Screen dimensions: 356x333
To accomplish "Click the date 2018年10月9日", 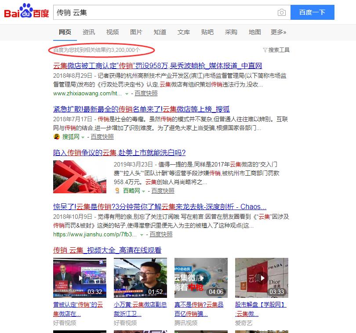I will click(73, 217).
